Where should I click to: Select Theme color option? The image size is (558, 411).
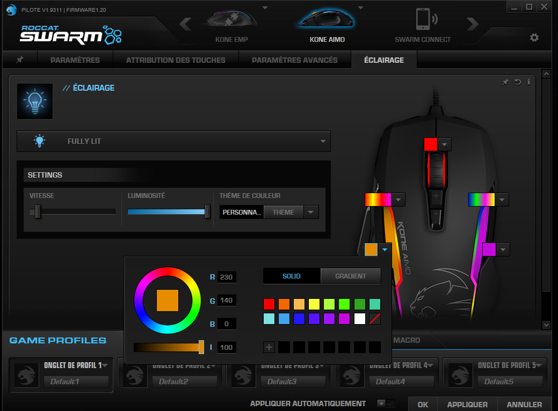pyautogui.click(x=284, y=212)
